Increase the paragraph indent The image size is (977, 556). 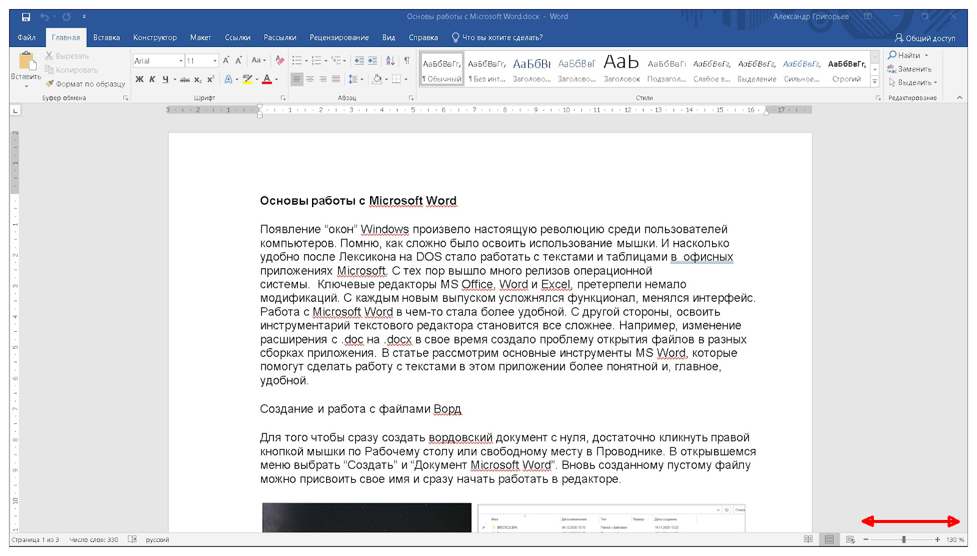(x=372, y=60)
